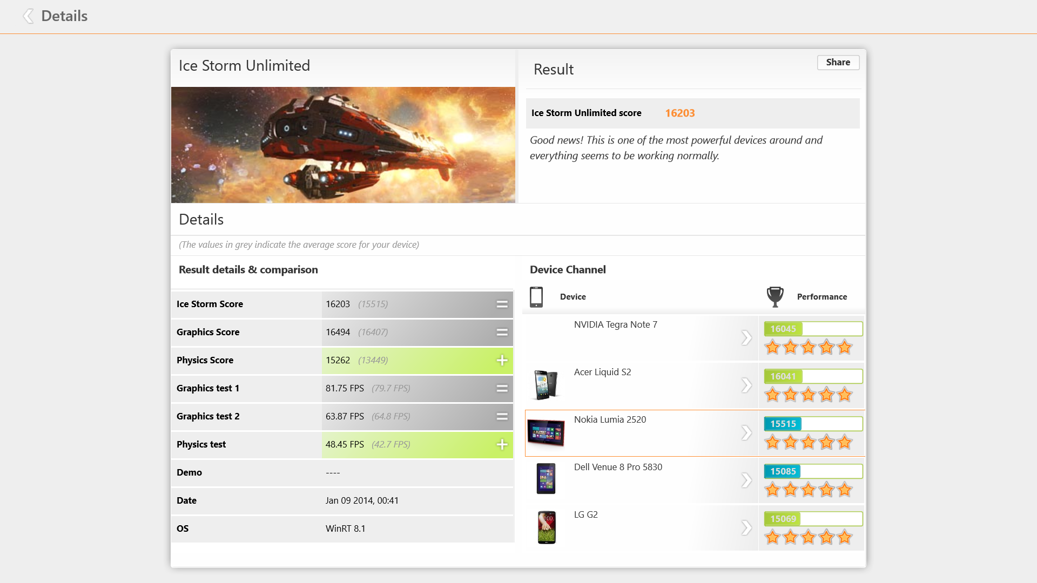Click the Jan 09 2014, 00:41 date value
The width and height of the screenshot is (1037, 583).
pyautogui.click(x=362, y=500)
